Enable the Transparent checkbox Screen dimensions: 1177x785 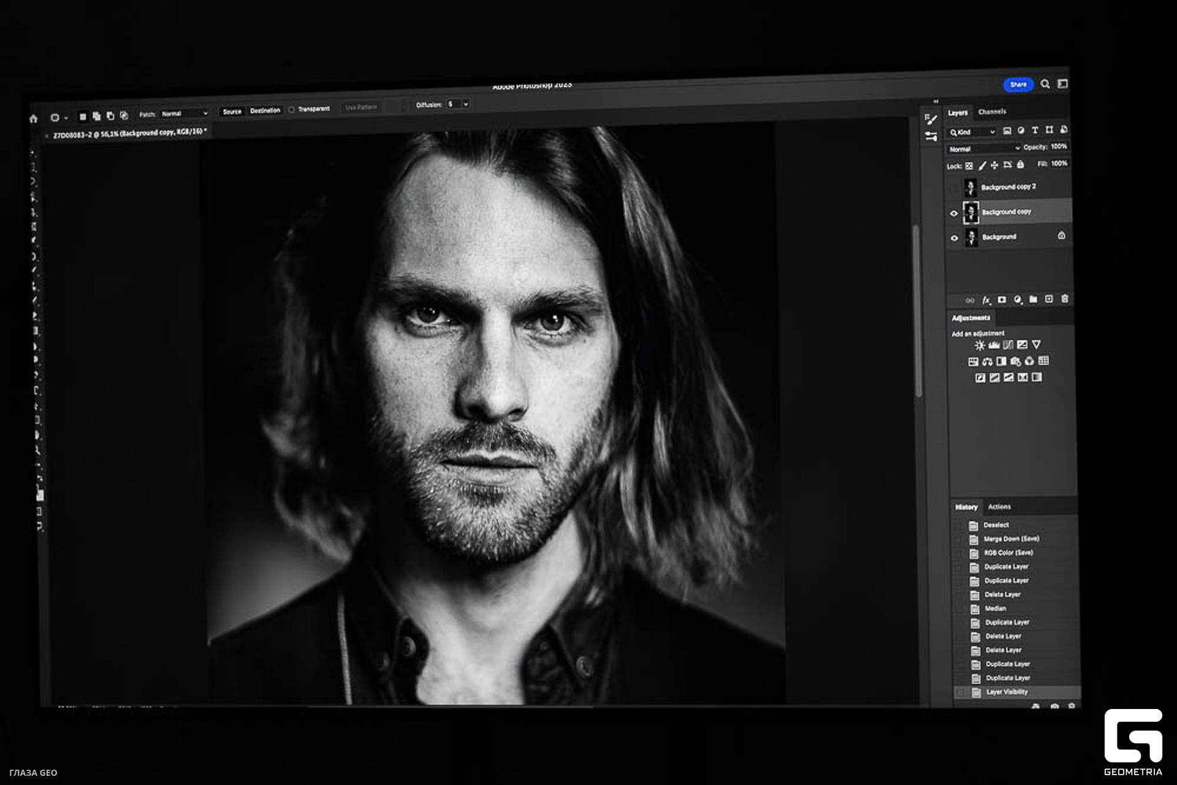click(x=292, y=110)
